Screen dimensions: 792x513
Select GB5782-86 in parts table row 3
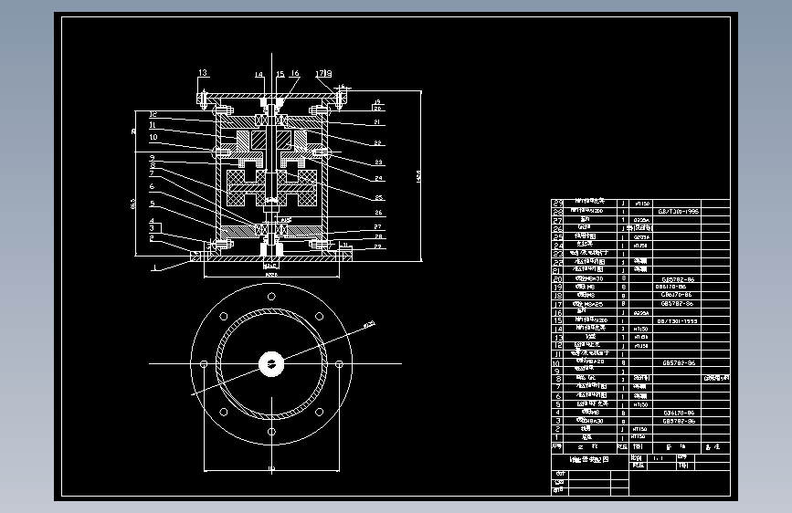point(679,421)
